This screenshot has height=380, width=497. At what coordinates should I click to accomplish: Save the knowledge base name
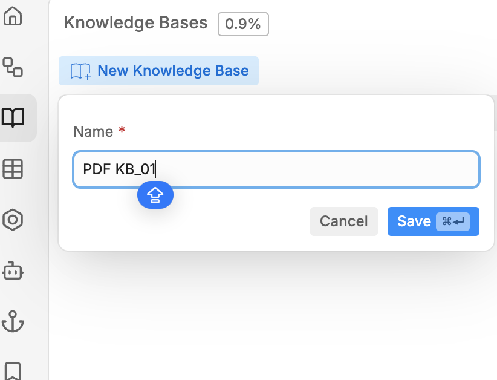coord(414,221)
